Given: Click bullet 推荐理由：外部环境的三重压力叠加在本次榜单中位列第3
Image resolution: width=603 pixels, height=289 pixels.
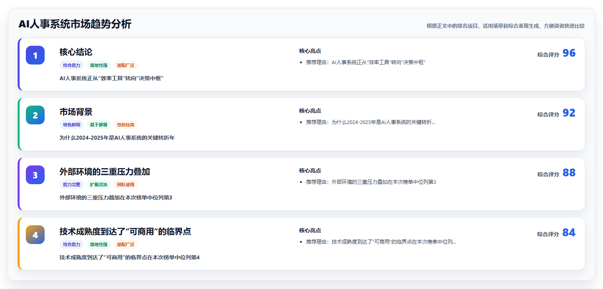Looking at the screenshot, I should click(x=371, y=182).
